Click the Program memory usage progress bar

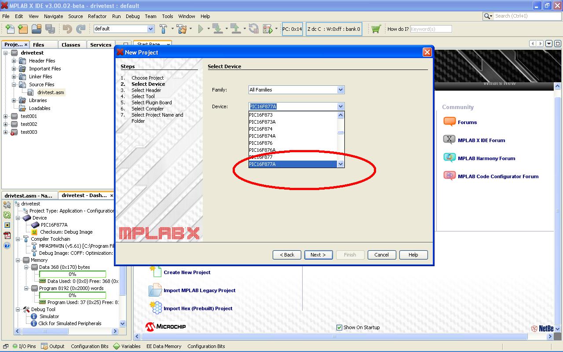click(73, 295)
